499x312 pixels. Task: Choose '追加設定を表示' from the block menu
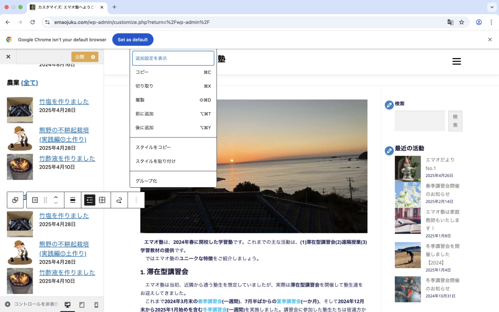click(173, 58)
